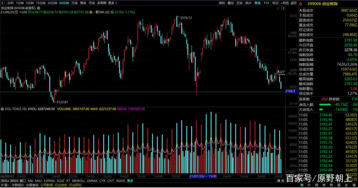Expand the 更多 period options in top bar

(x=112, y=3)
